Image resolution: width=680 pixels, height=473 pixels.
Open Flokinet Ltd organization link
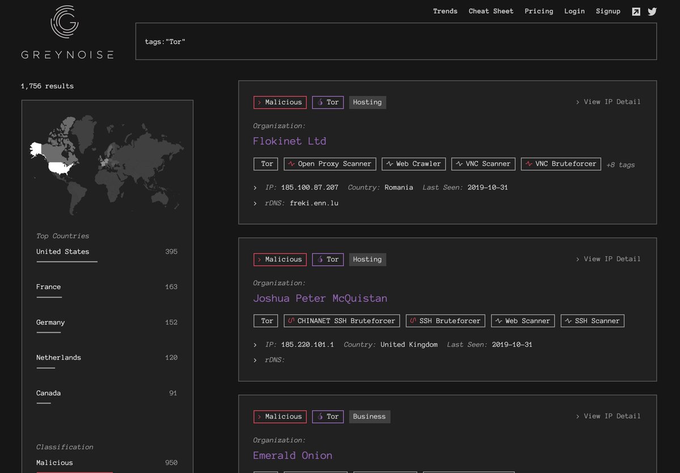(290, 141)
